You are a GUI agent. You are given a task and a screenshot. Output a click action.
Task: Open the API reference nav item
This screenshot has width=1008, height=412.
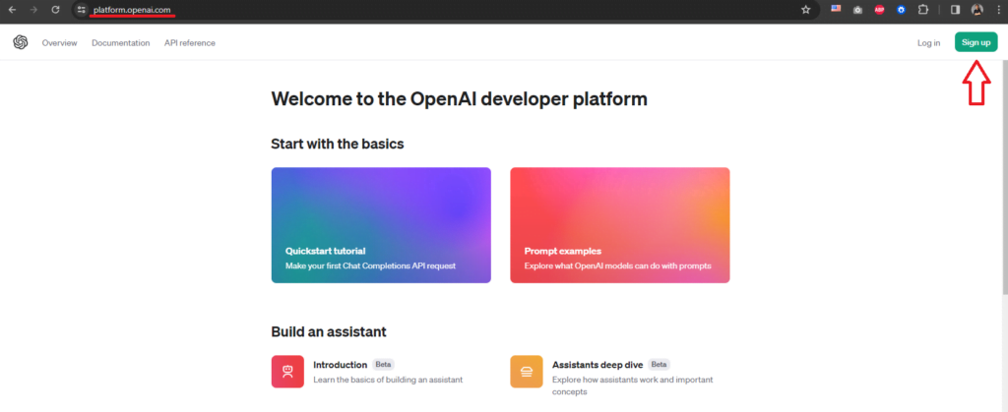point(190,43)
